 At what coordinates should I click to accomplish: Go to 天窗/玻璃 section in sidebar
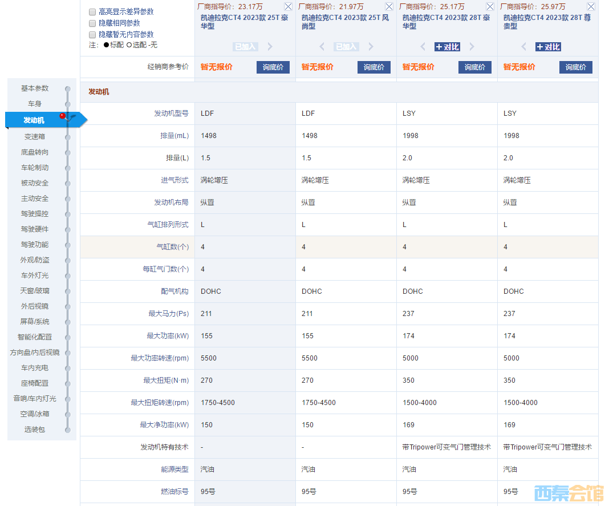coord(35,291)
